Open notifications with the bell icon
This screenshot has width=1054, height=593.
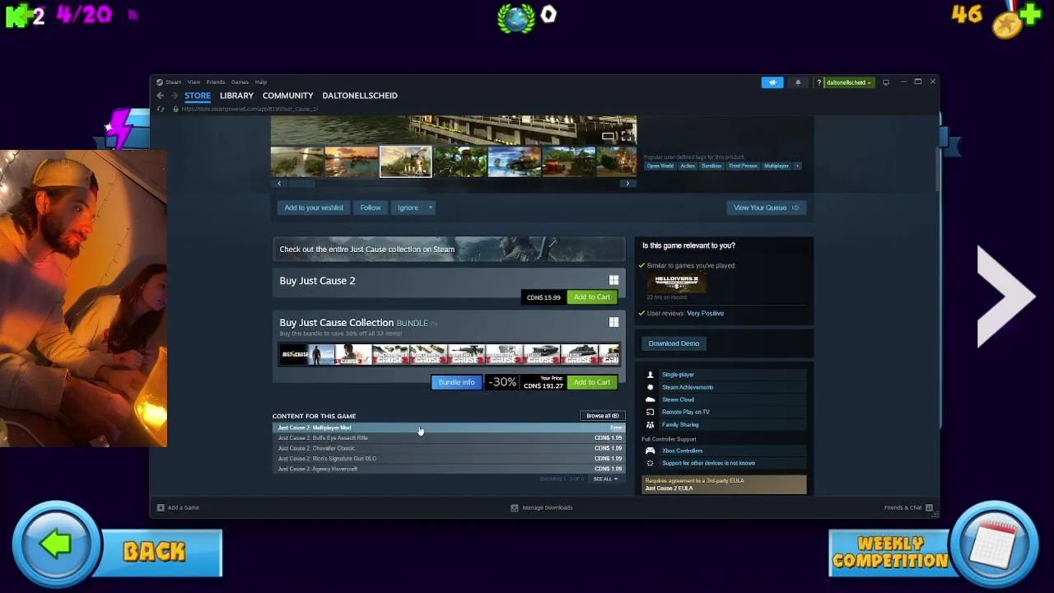798,82
